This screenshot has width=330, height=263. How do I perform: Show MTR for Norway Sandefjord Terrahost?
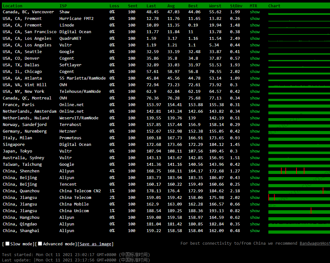255,124
